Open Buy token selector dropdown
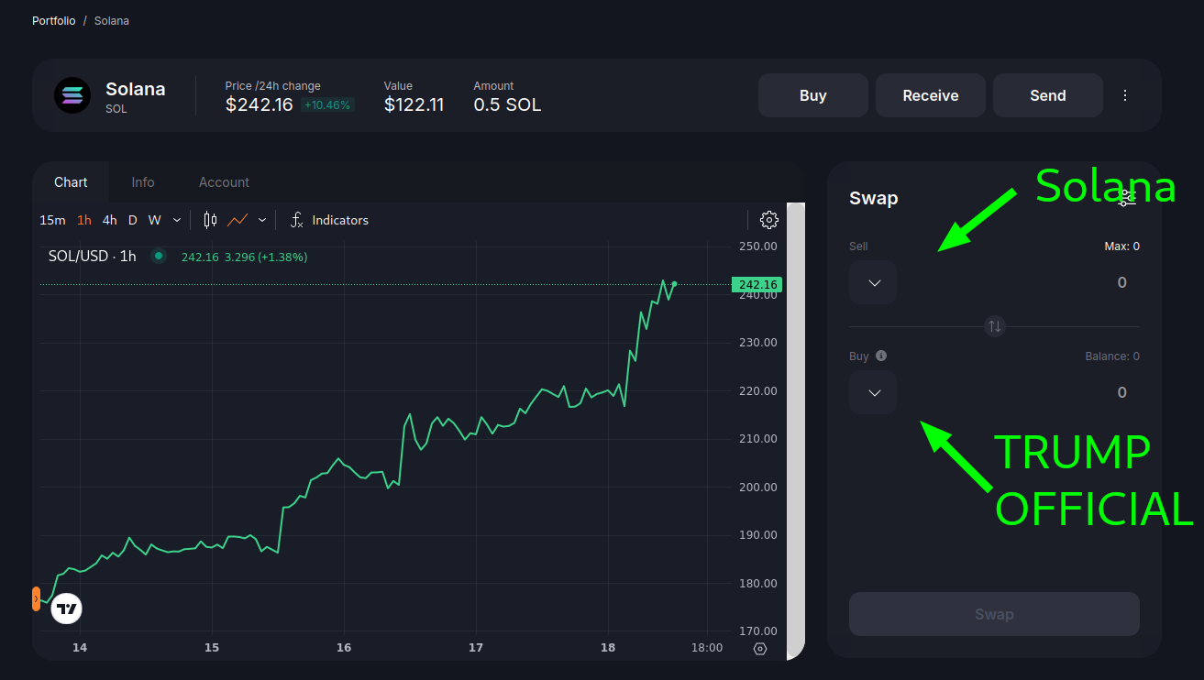 (x=873, y=392)
